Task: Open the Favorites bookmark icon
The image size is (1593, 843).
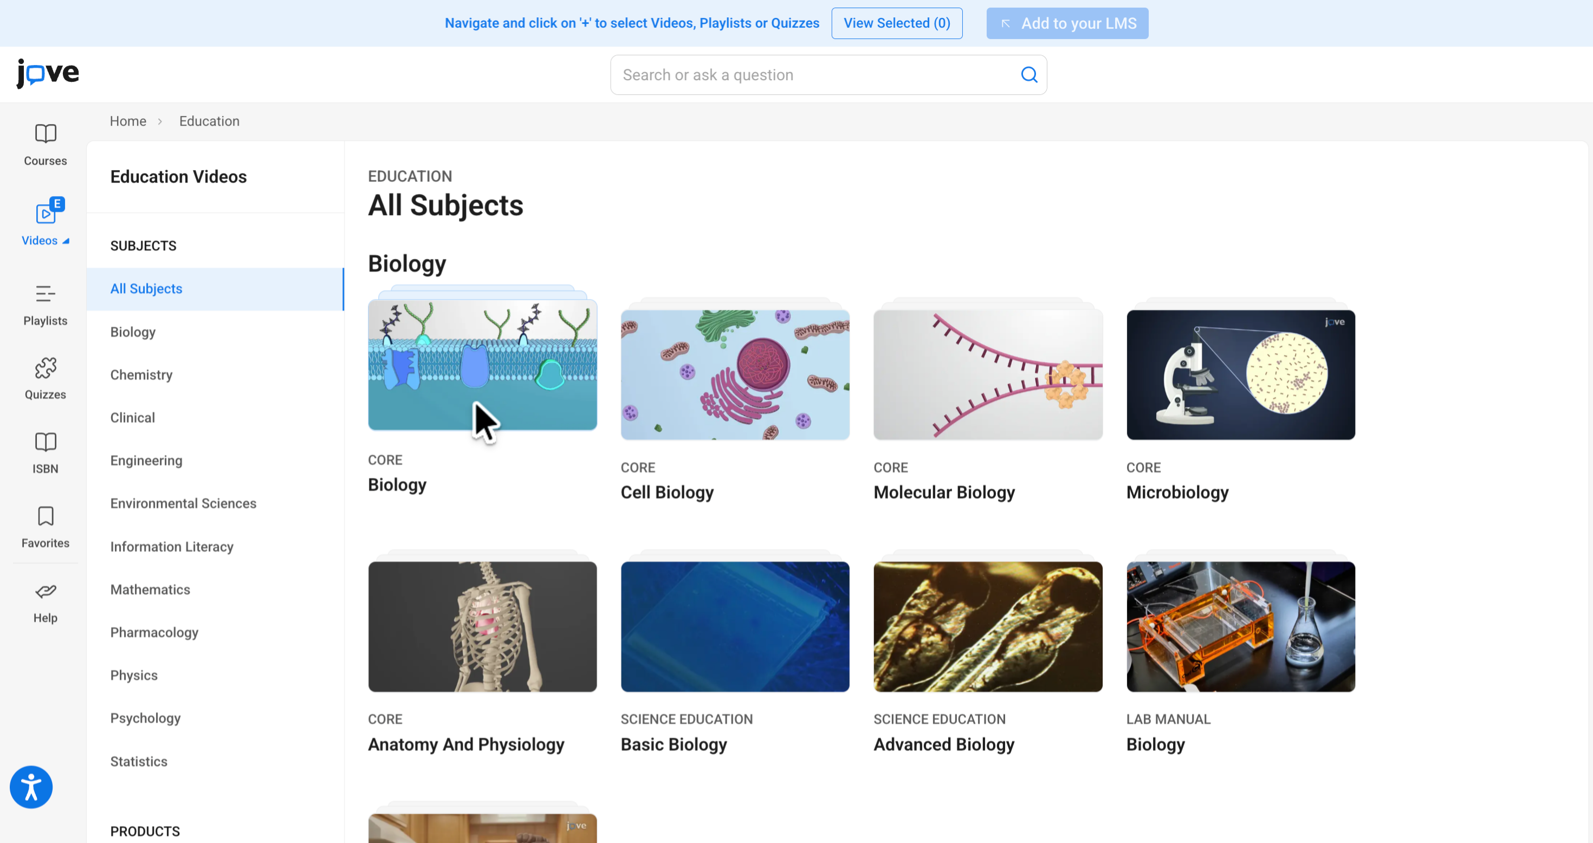Action: click(45, 516)
